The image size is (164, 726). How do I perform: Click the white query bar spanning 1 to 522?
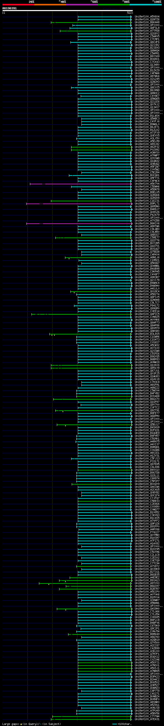click(68, 10)
